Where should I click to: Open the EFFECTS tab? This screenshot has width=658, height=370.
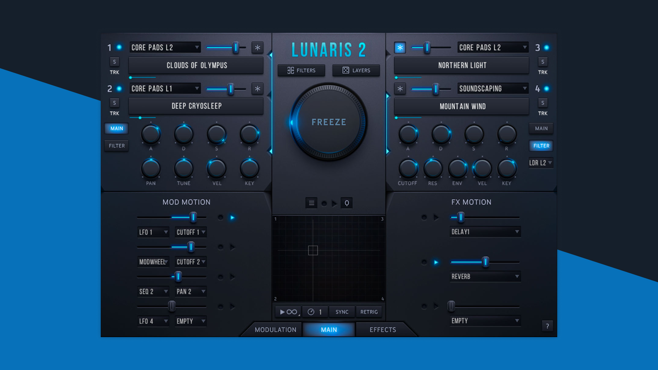[383, 330]
